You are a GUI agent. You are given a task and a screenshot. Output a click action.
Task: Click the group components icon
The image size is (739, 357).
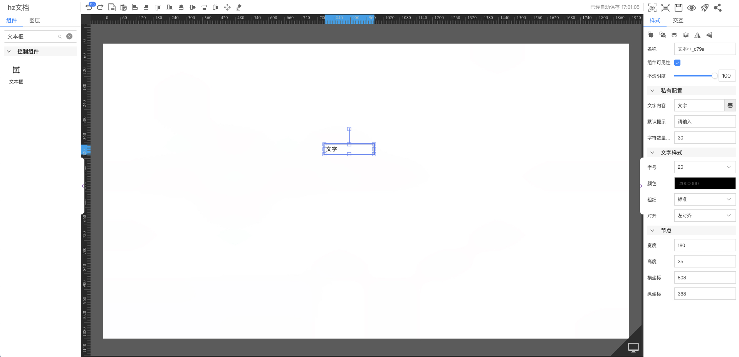click(x=651, y=35)
